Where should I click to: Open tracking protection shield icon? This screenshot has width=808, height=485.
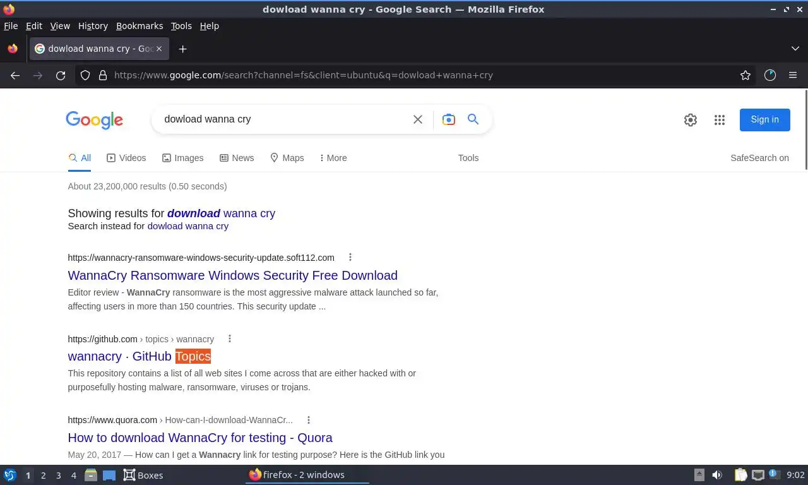coord(85,75)
